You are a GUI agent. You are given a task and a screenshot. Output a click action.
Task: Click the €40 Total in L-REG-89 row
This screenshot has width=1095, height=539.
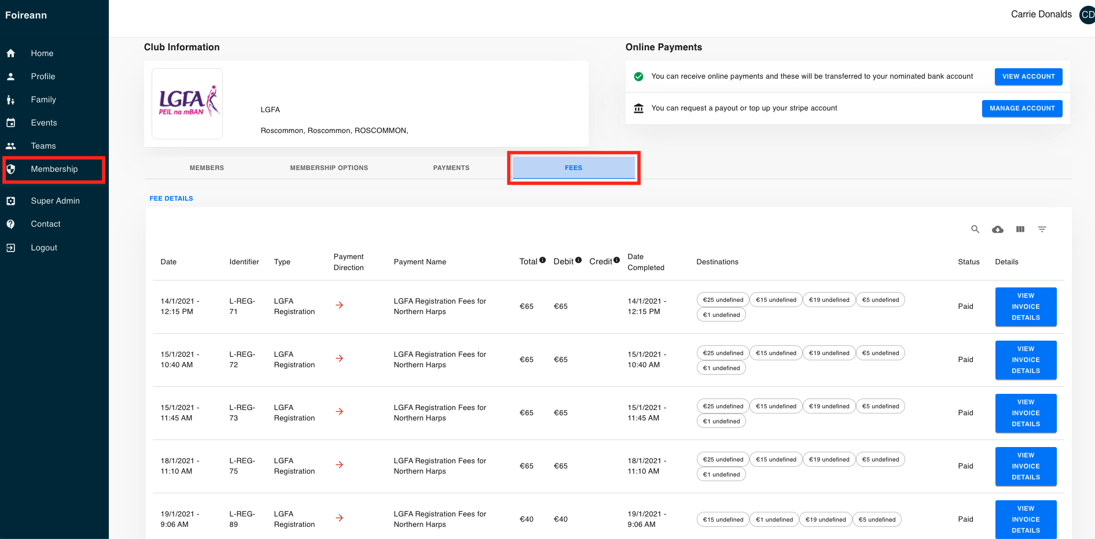tap(527, 519)
